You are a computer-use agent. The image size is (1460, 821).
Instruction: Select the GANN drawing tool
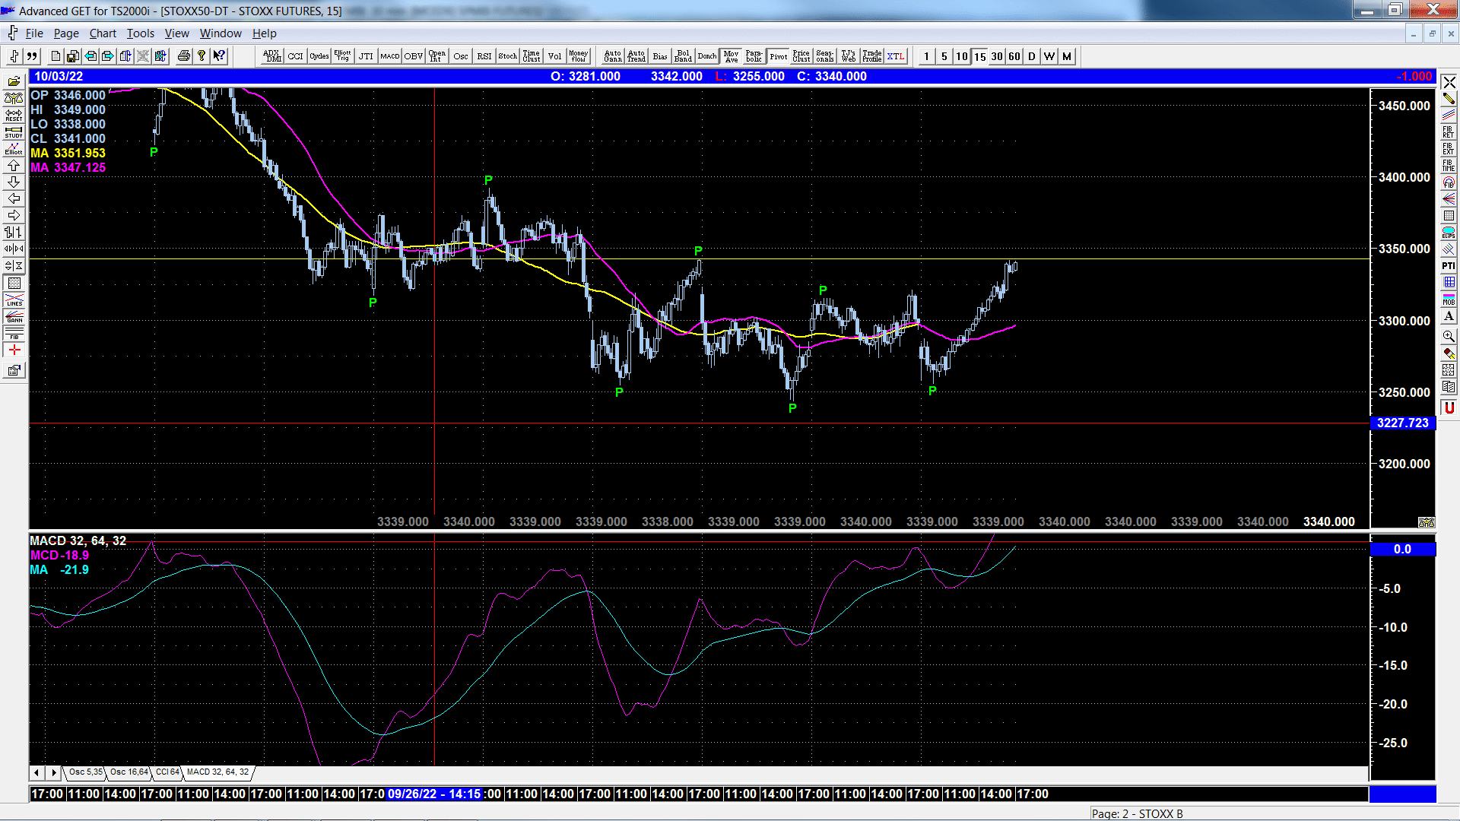[x=14, y=316]
